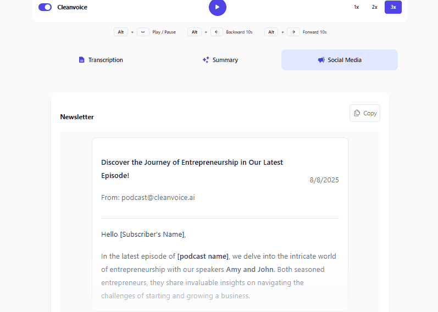Set playback speed to 2x

tap(374, 7)
